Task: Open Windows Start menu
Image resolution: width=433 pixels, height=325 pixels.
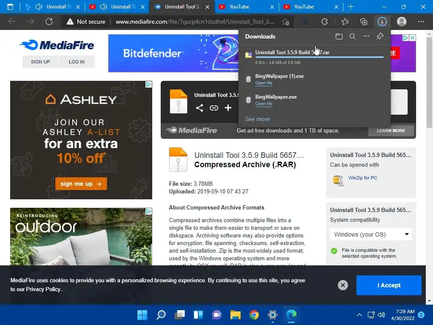Action: pos(142,315)
